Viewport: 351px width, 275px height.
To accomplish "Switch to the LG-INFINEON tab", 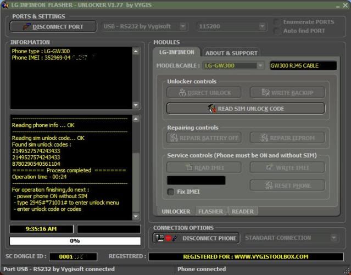I will [177, 52].
